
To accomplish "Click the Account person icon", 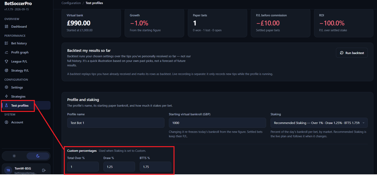I will (x=7, y=122).
